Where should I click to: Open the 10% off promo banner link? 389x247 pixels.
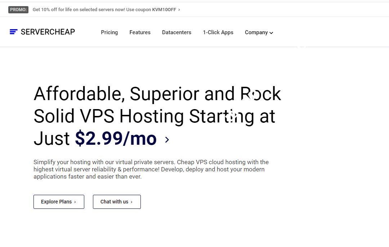(104, 10)
